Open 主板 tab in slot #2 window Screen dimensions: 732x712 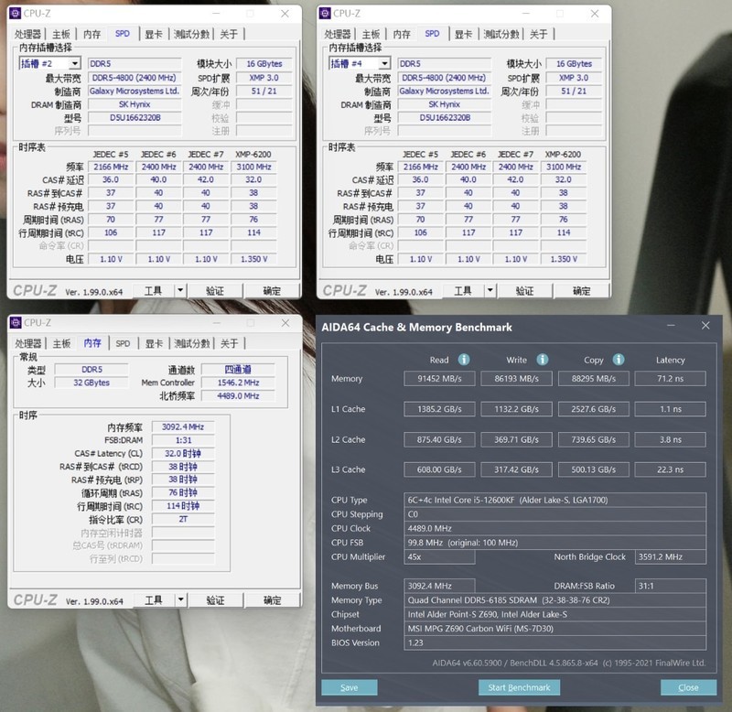coord(61,34)
